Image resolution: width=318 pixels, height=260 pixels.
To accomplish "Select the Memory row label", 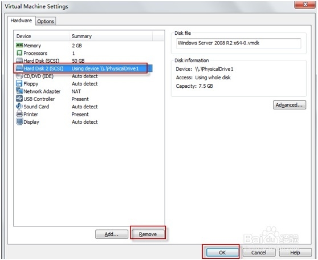I will tap(32, 46).
